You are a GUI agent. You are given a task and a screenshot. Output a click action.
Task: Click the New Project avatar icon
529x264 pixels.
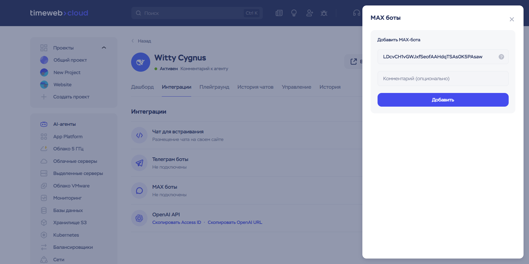tap(44, 72)
